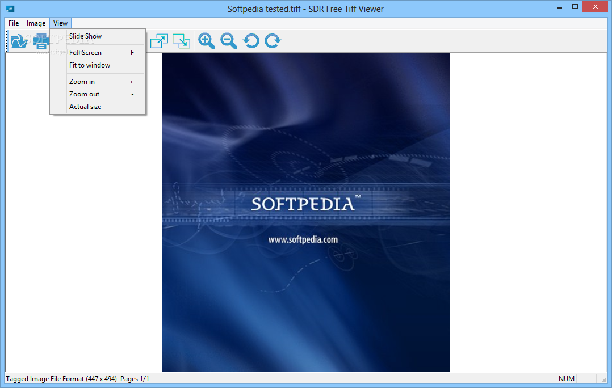Click the app icon in title bar

point(10,9)
